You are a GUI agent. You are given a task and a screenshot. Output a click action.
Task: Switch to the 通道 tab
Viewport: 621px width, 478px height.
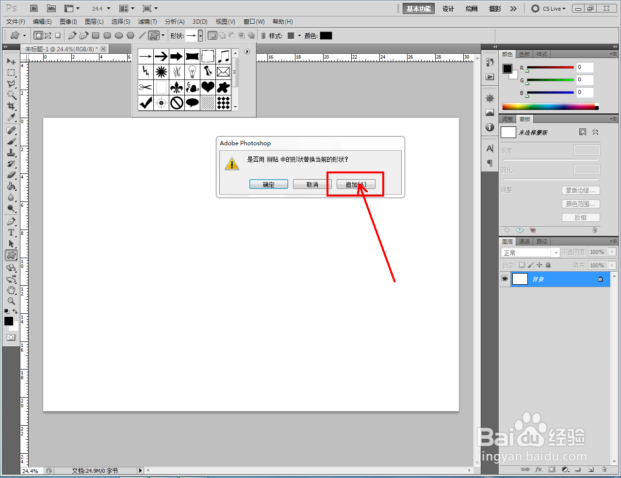click(x=524, y=242)
